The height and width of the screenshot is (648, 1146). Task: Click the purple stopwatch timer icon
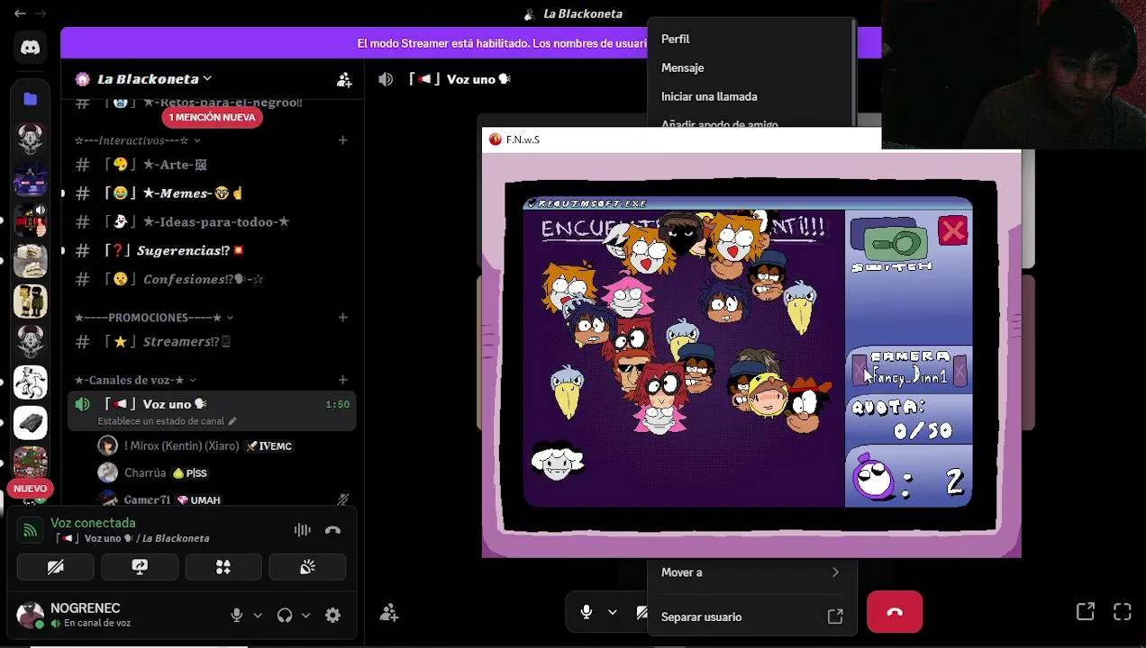873,478
